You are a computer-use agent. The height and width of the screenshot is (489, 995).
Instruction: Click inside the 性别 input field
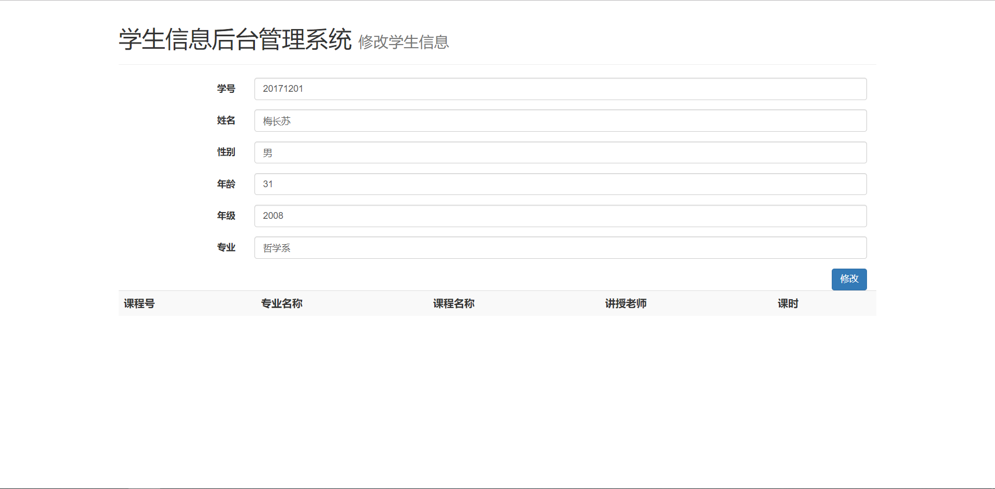pyautogui.click(x=560, y=152)
